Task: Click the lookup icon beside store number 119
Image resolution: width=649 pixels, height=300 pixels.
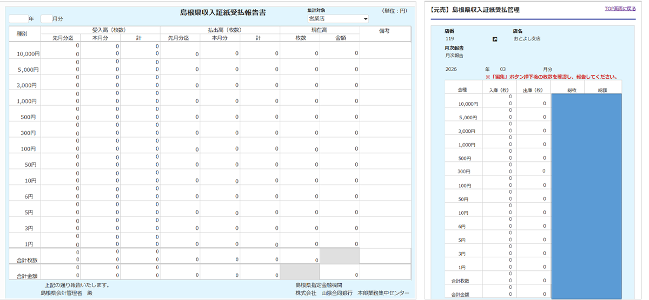Action: tap(494, 39)
